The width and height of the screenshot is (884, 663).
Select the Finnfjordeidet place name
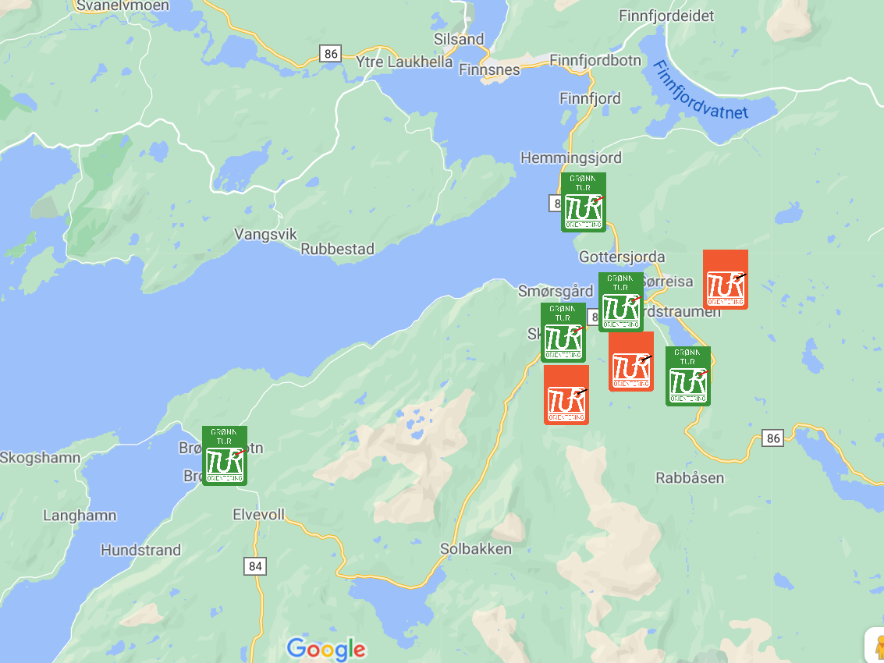[666, 16]
